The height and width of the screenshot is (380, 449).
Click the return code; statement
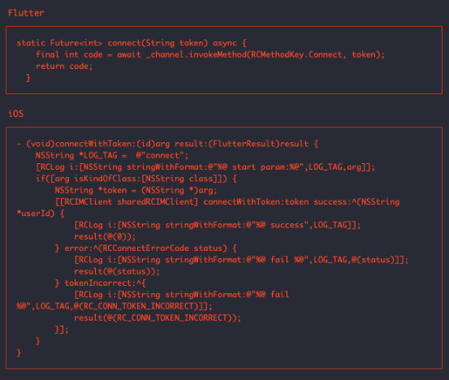pyautogui.click(x=64, y=66)
